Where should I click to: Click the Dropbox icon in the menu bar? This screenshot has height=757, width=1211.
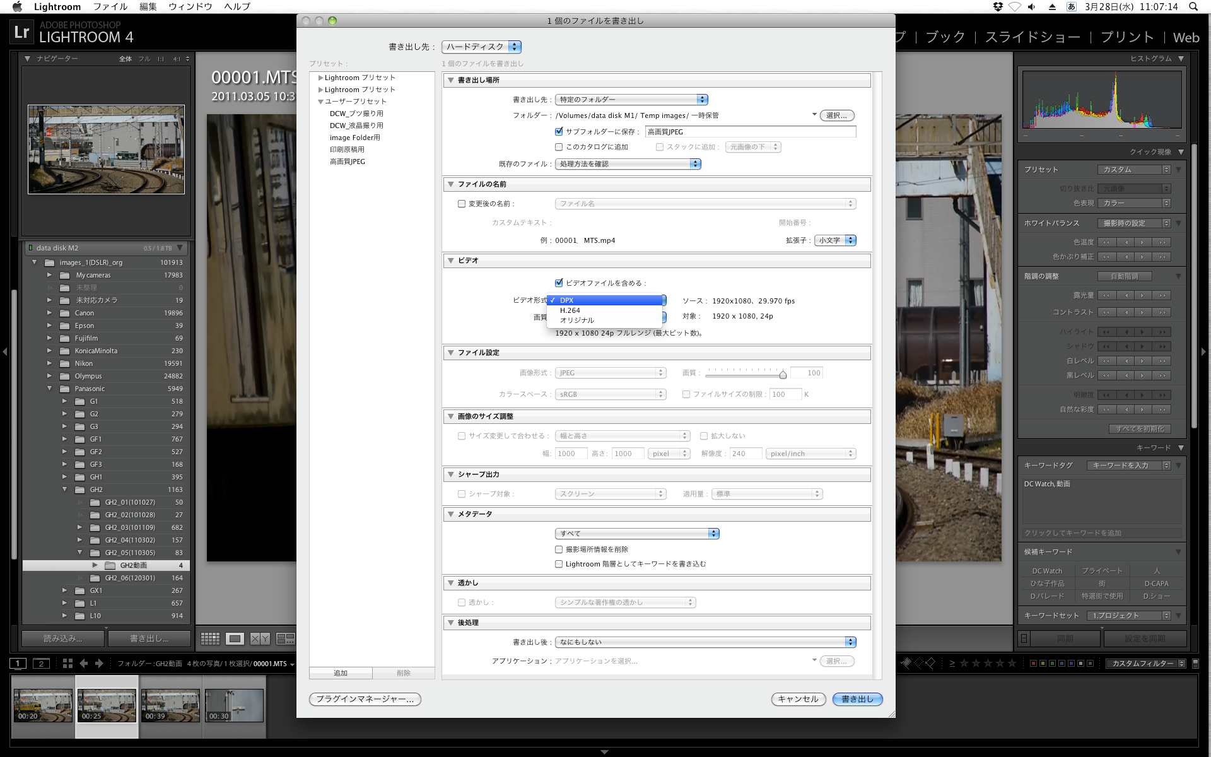click(998, 6)
